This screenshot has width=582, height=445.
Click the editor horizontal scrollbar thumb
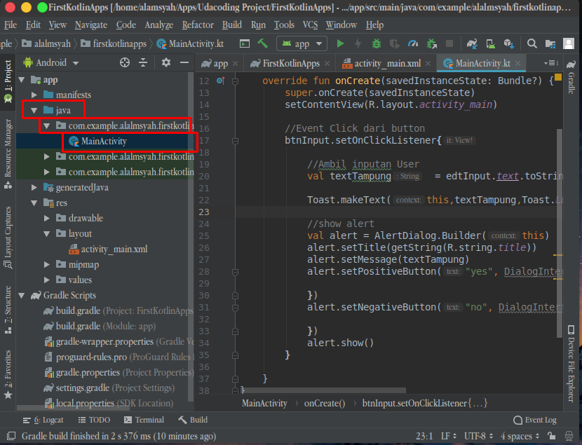coord(324,390)
